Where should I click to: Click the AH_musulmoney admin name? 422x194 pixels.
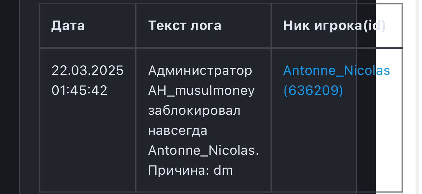(201, 91)
